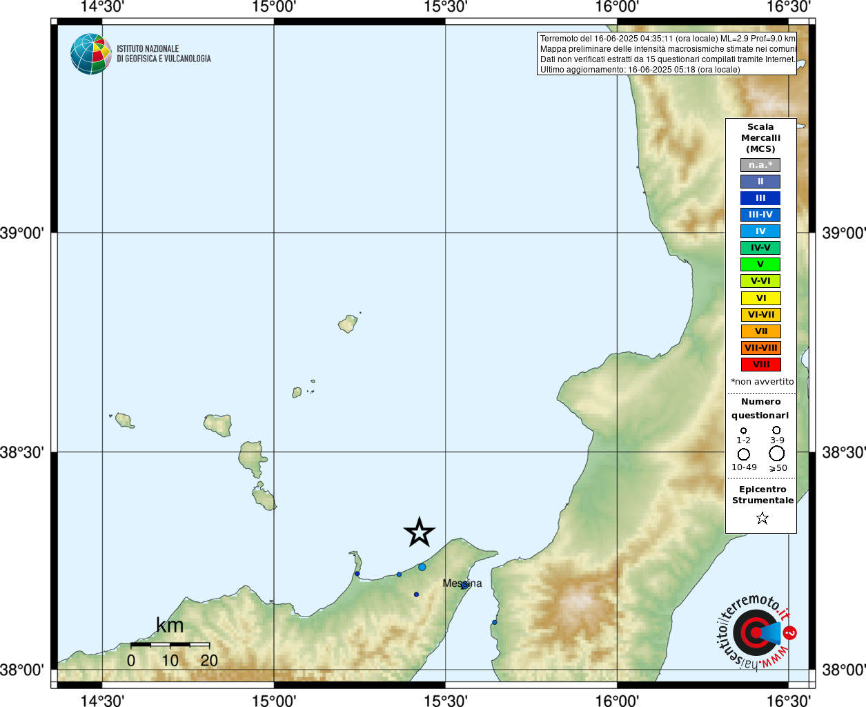Click the 38°30' label on the right axis
866x707 pixels.
(x=844, y=452)
